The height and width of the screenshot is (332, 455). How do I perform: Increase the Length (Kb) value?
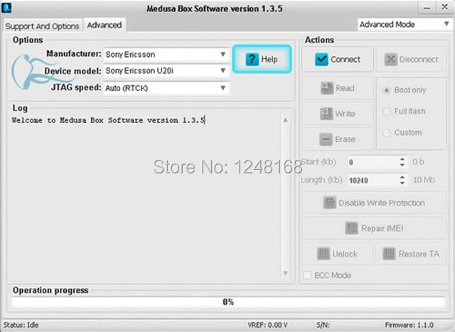point(402,177)
